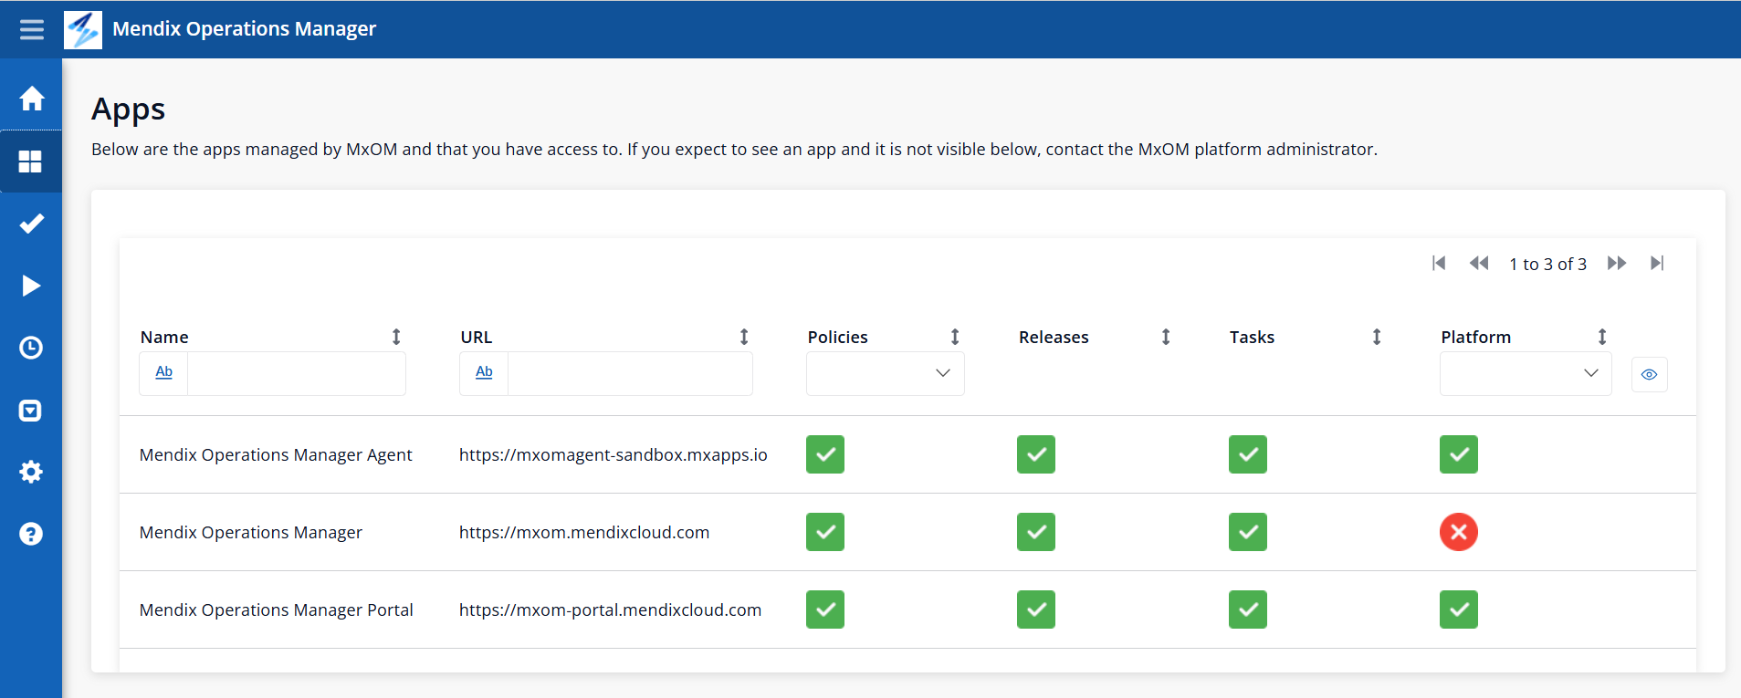Click the '1 to 3 of 3' paging text
This screenshot has width=1741, height=698.
[1548, 264]
